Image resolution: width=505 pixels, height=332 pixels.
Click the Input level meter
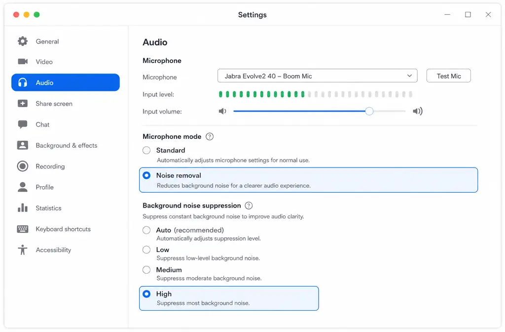point(315,94)
